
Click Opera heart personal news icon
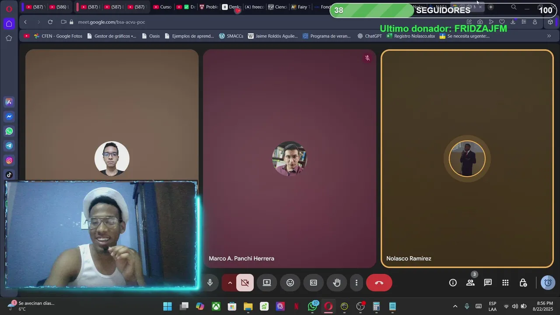pyautogui.click(x=502, y=22)
